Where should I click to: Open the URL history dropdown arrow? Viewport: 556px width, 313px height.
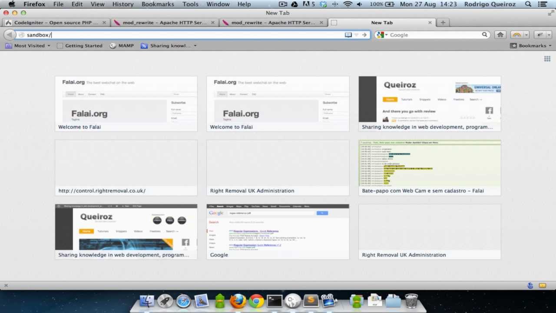point(356,35)
